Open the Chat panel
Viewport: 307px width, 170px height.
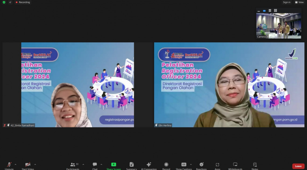pyautogui.click(x=95, y=165)
